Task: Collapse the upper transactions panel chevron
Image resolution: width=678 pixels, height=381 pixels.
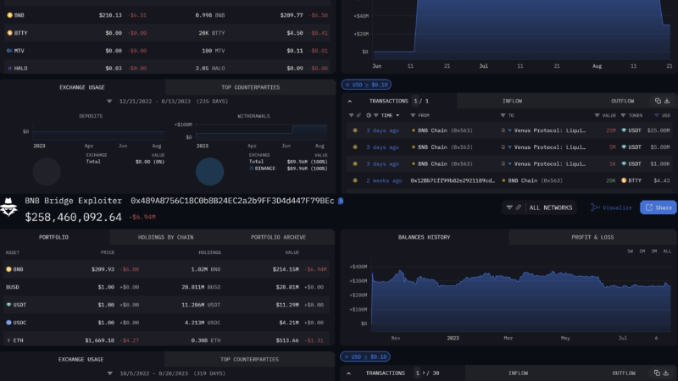Action: [x=349, y=101]
